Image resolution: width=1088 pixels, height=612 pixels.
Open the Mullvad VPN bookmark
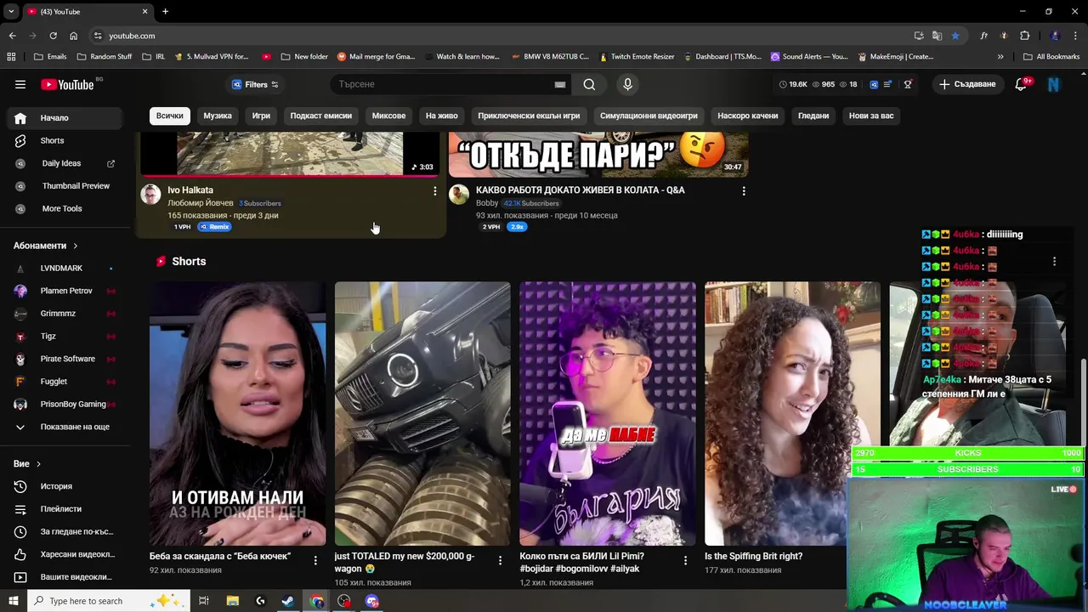coord(212,57)
